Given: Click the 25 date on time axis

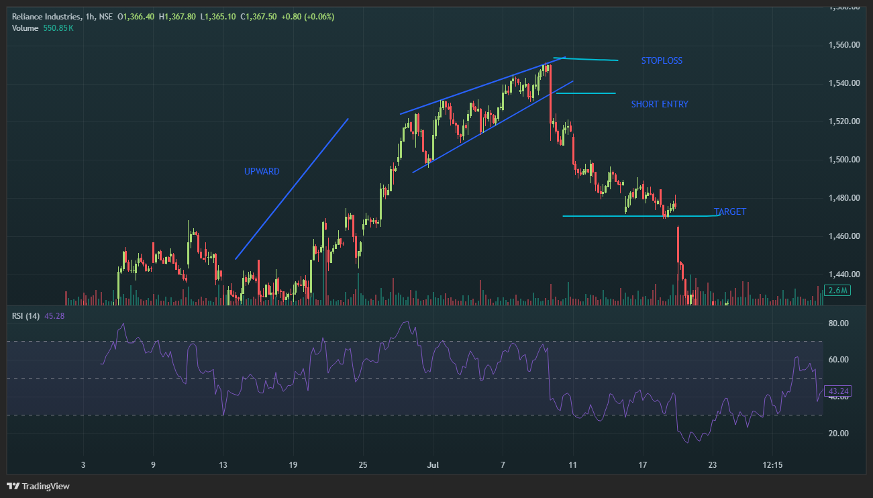Looking at the screenshot, I should point(363,464).
